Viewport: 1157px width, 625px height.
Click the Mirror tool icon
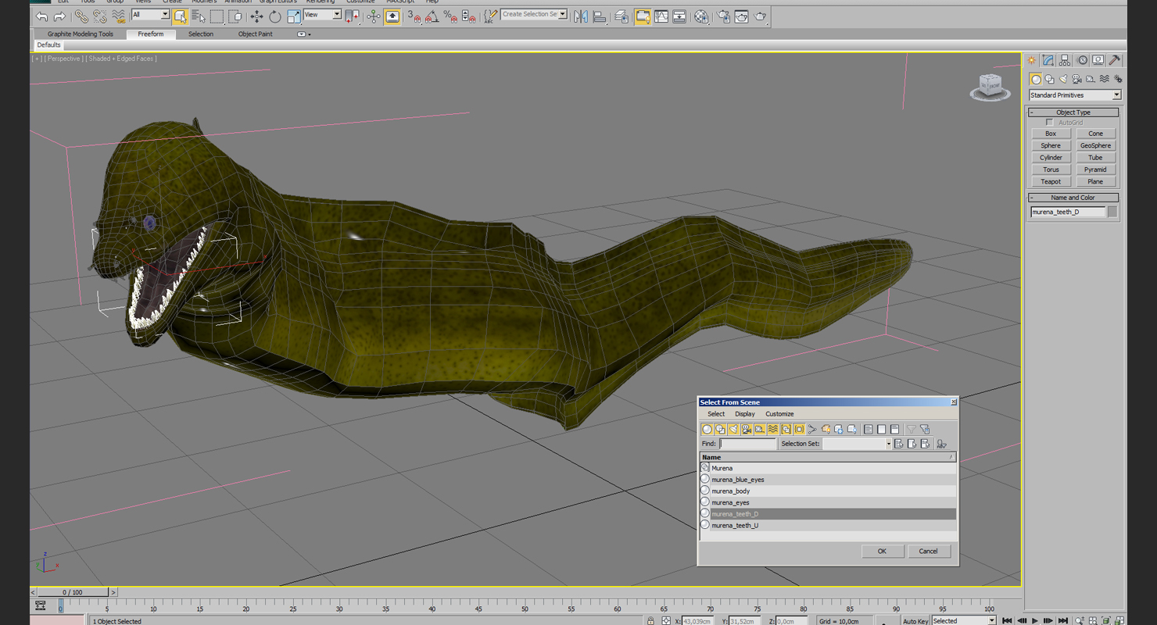[x=581, y=16]
